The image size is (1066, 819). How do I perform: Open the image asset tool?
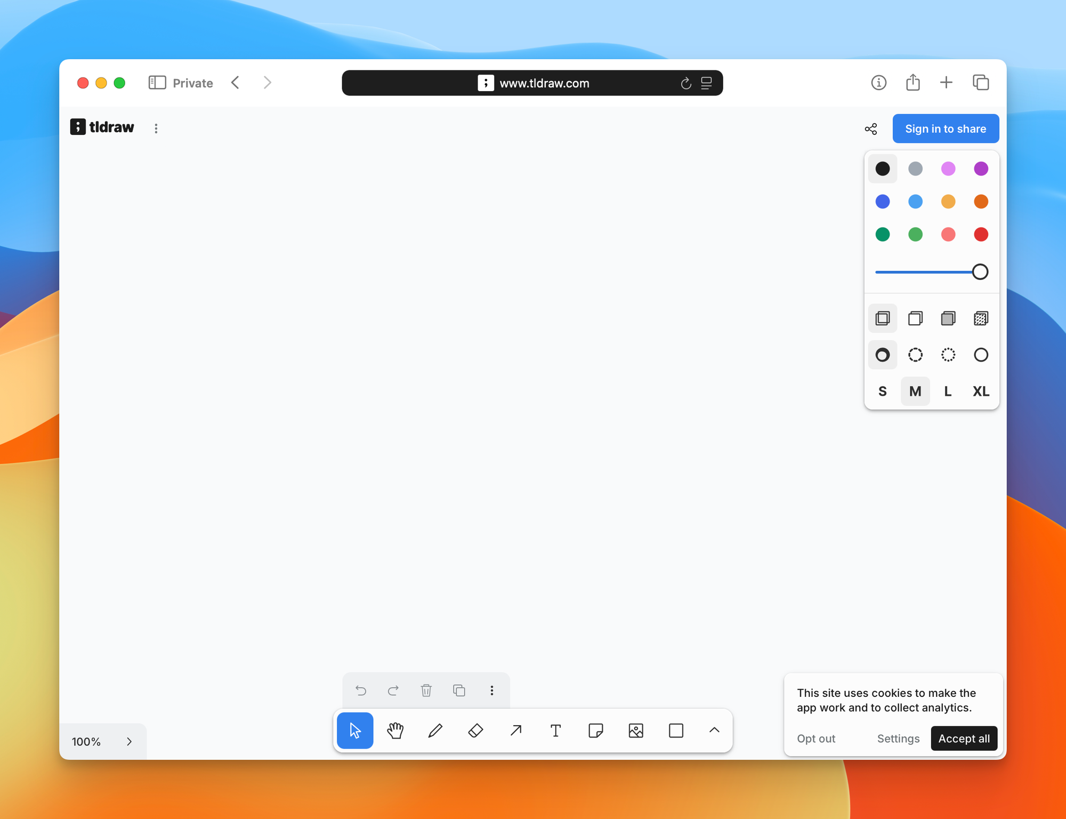(636, 730)
